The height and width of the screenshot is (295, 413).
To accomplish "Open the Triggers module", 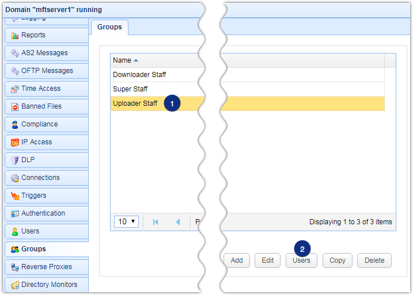I will 46,196.
